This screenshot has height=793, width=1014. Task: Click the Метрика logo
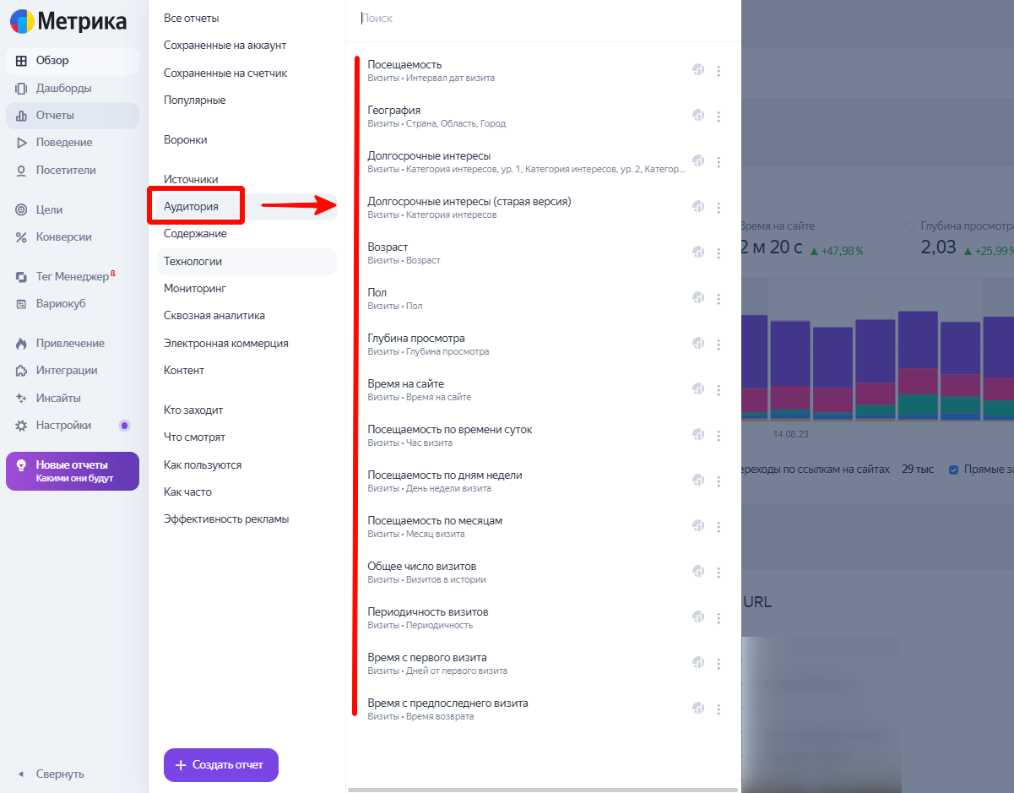pos(69,21)
